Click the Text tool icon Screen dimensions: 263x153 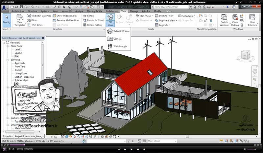pos(64,7)
